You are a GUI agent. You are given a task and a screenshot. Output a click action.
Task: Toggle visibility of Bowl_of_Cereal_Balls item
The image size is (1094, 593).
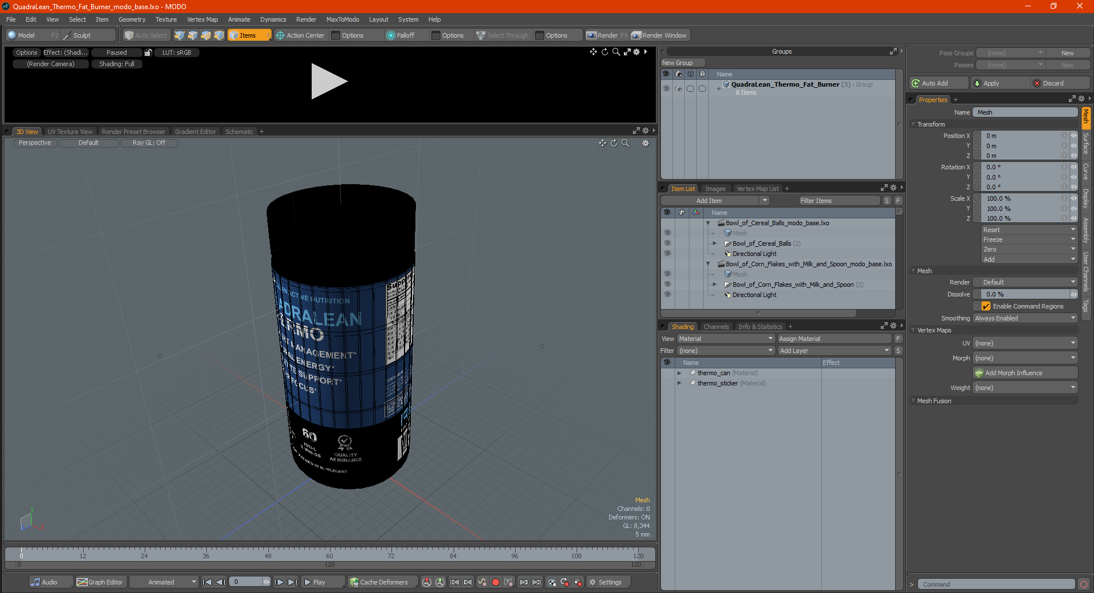667,243
